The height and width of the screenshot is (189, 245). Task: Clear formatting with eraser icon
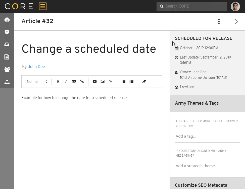(x=144, y=82)
